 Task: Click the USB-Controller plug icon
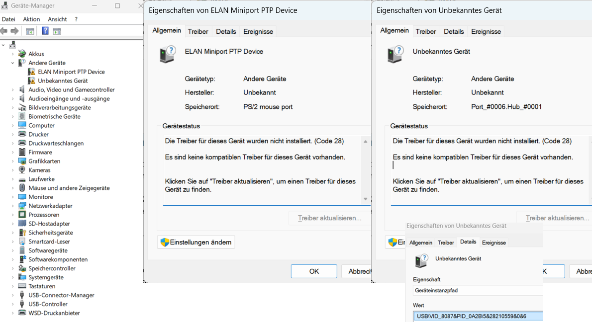tap(22, 304)
